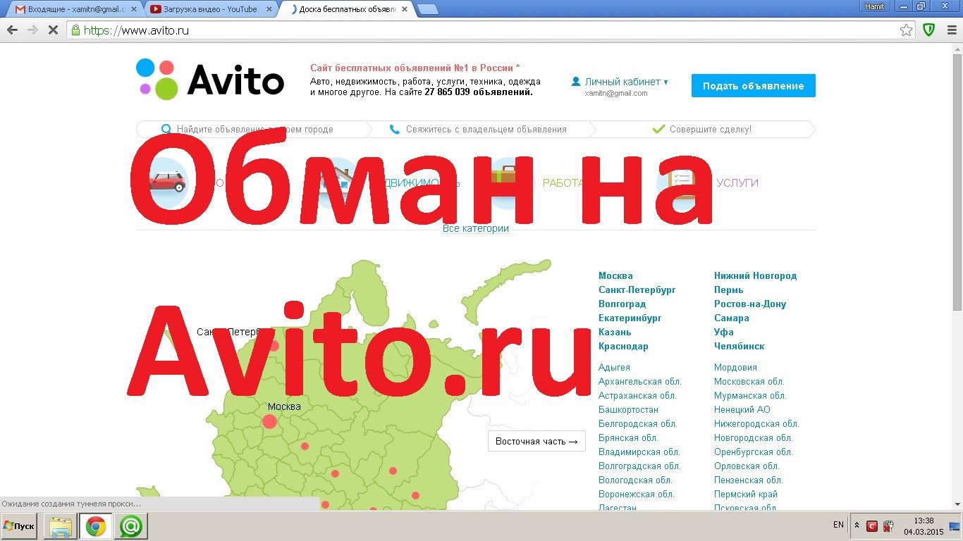Click the green shield extension icon
963x541 pixels.
(x=929, y=30)
